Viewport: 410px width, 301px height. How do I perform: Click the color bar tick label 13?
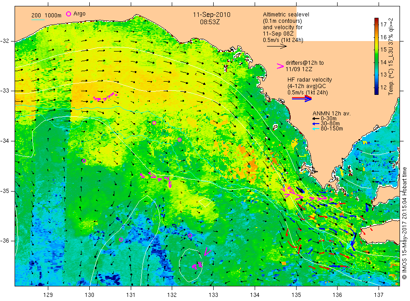383,75
